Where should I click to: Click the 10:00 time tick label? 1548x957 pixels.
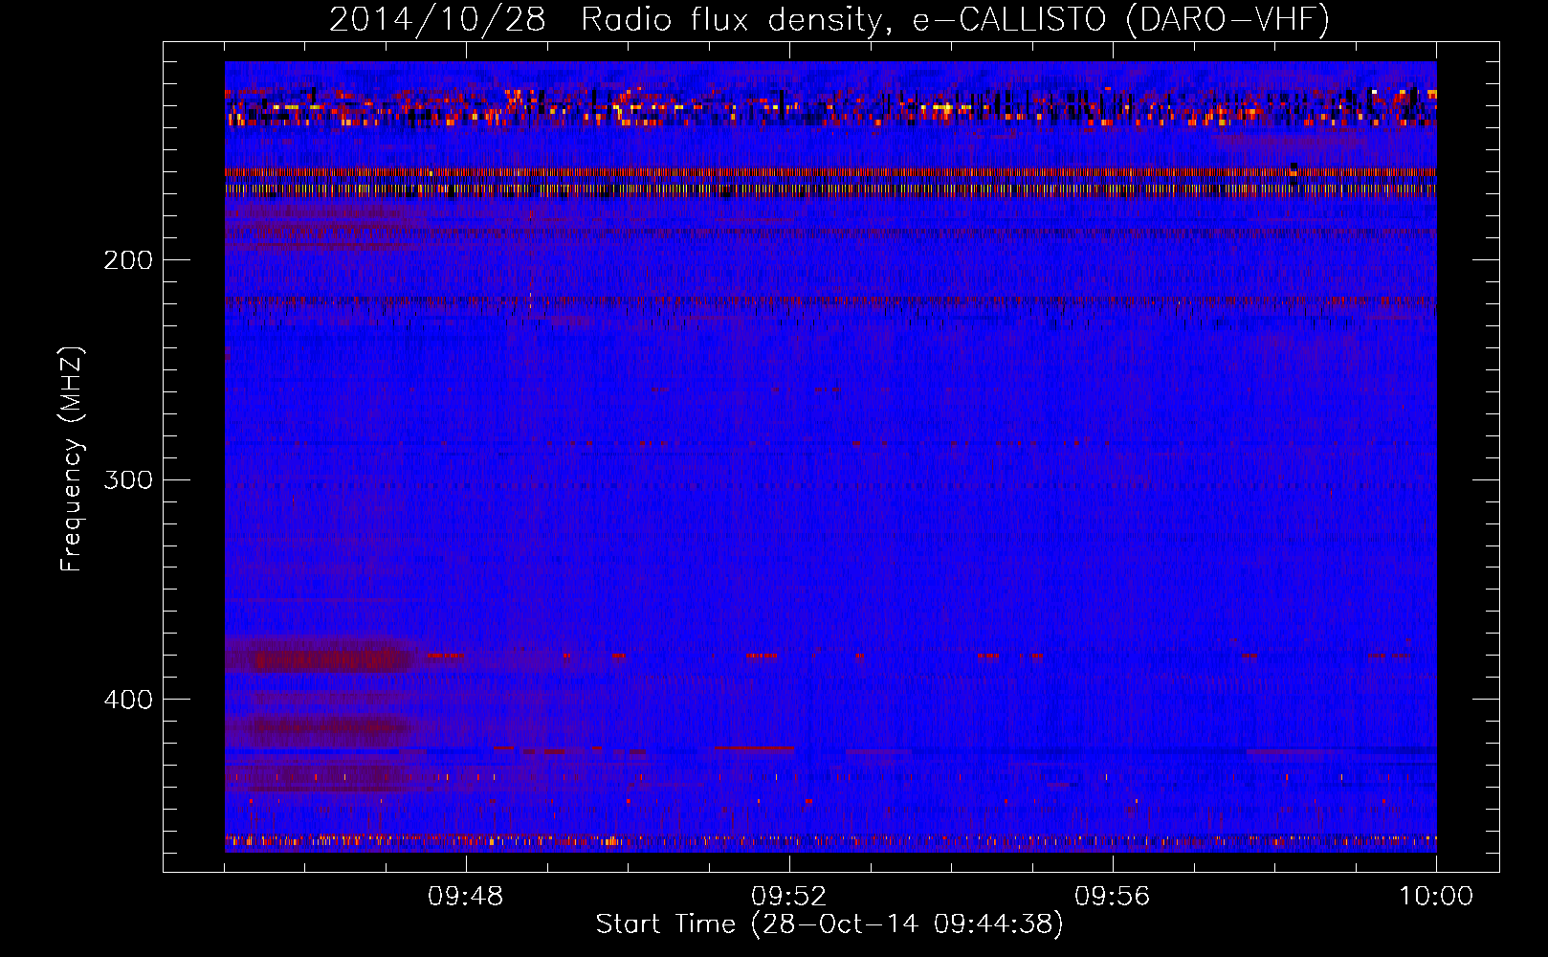(1435, 897)
